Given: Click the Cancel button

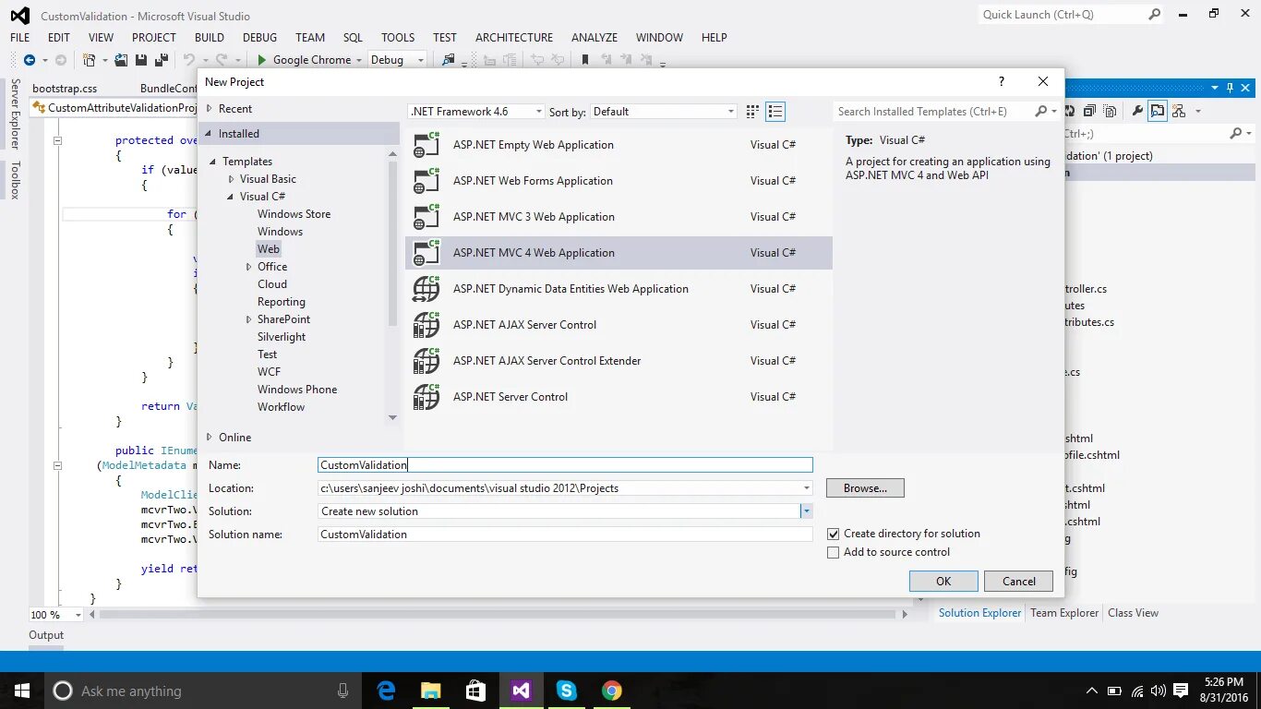Looking at the screenshot, I should [1019, 582].
